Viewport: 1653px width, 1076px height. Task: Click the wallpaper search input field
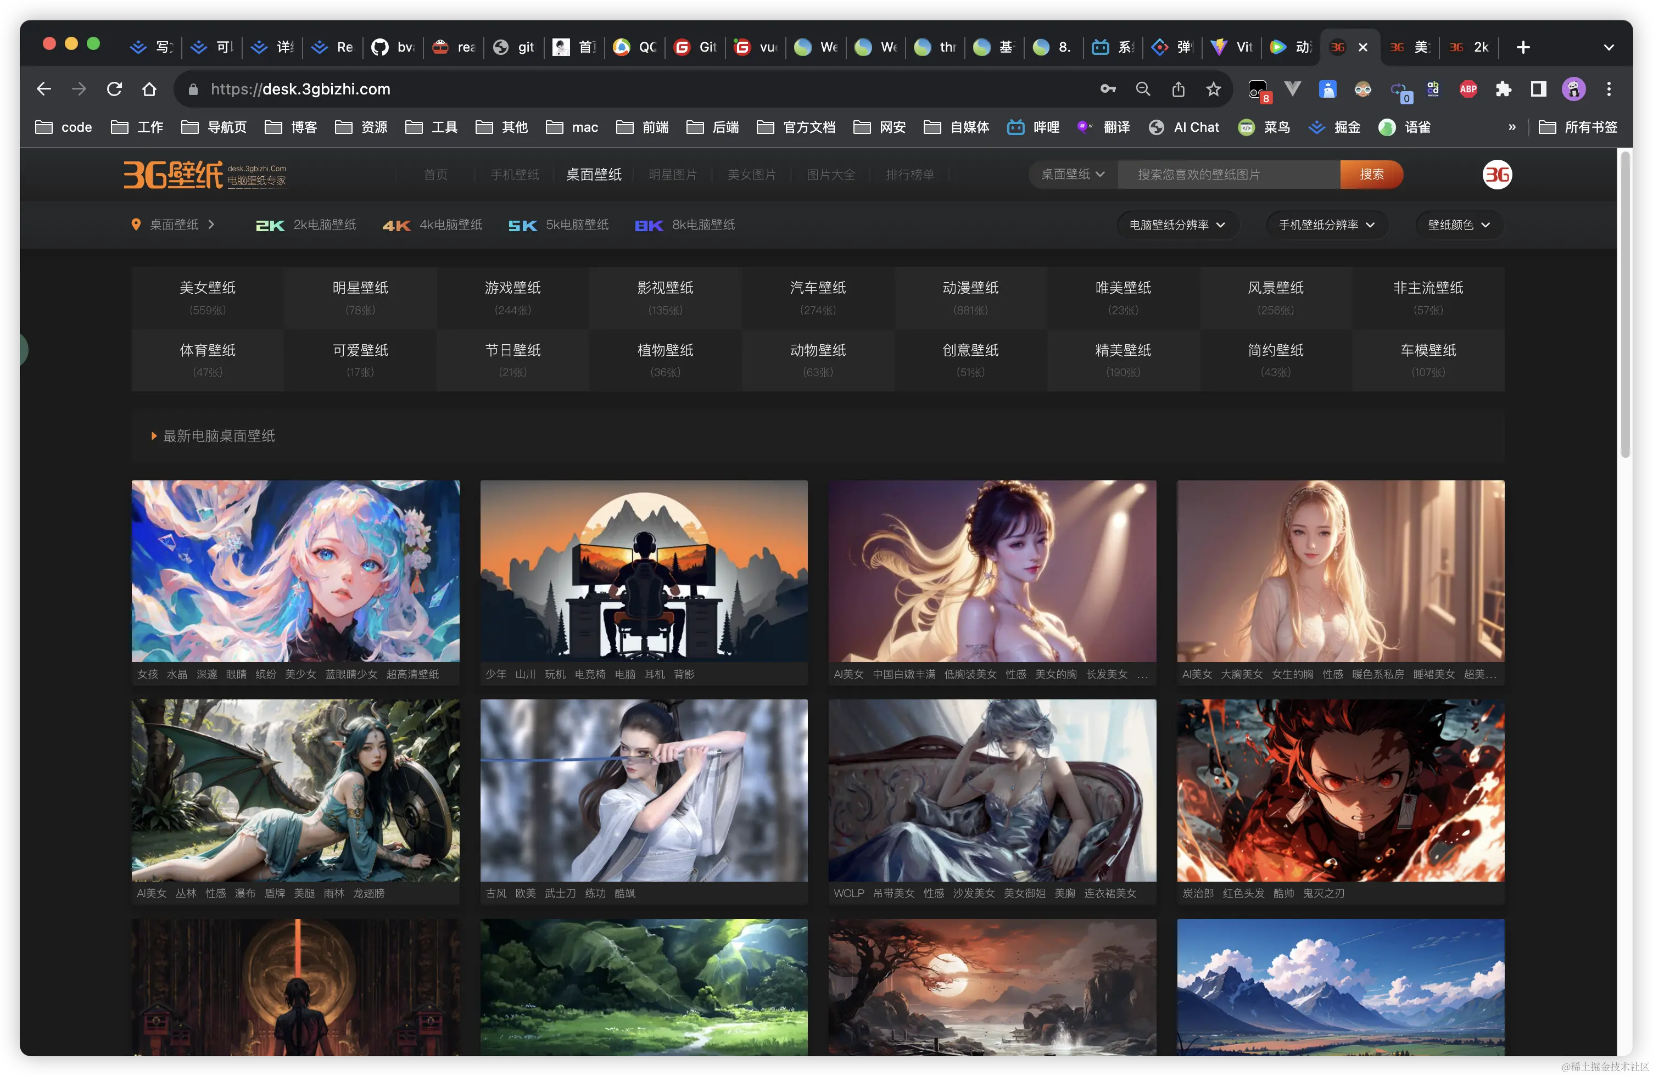(1228, 174)
